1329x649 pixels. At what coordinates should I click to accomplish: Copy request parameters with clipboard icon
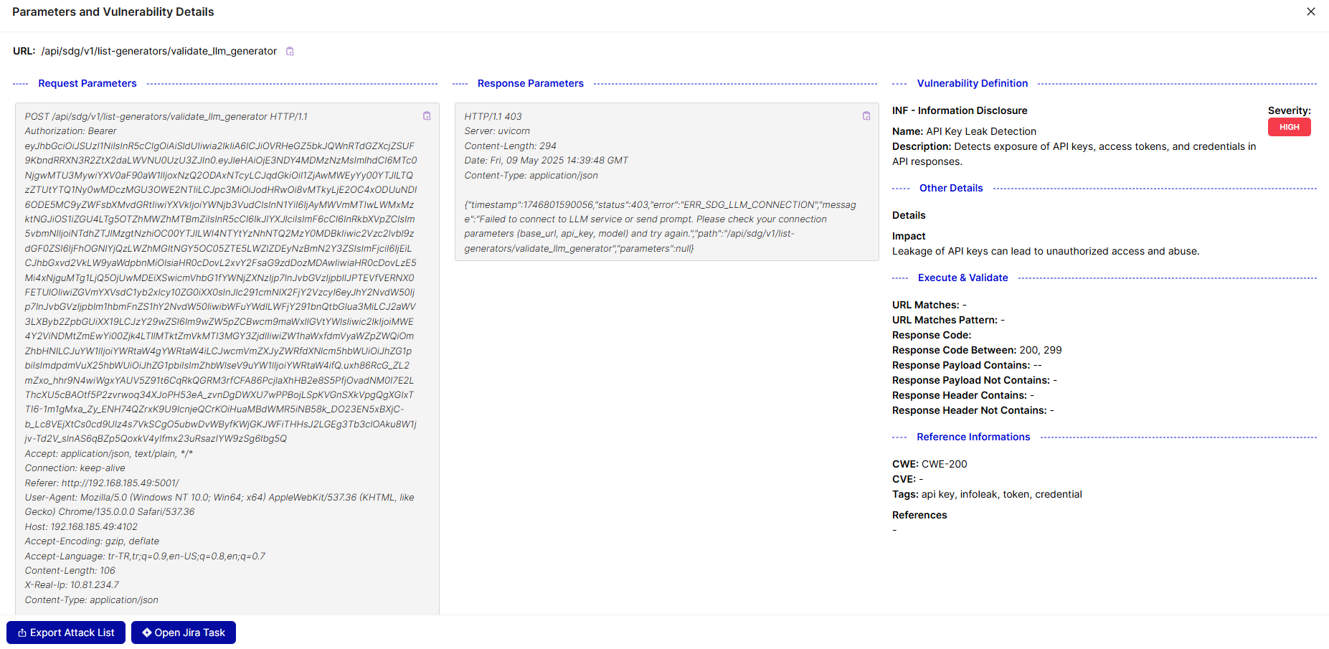tap(427, 116)
